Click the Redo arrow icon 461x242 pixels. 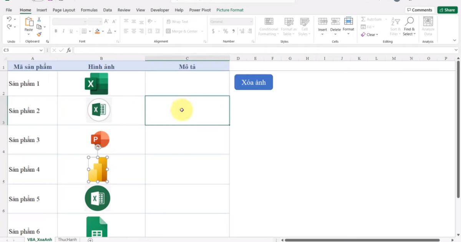click(x=9, y=27)
